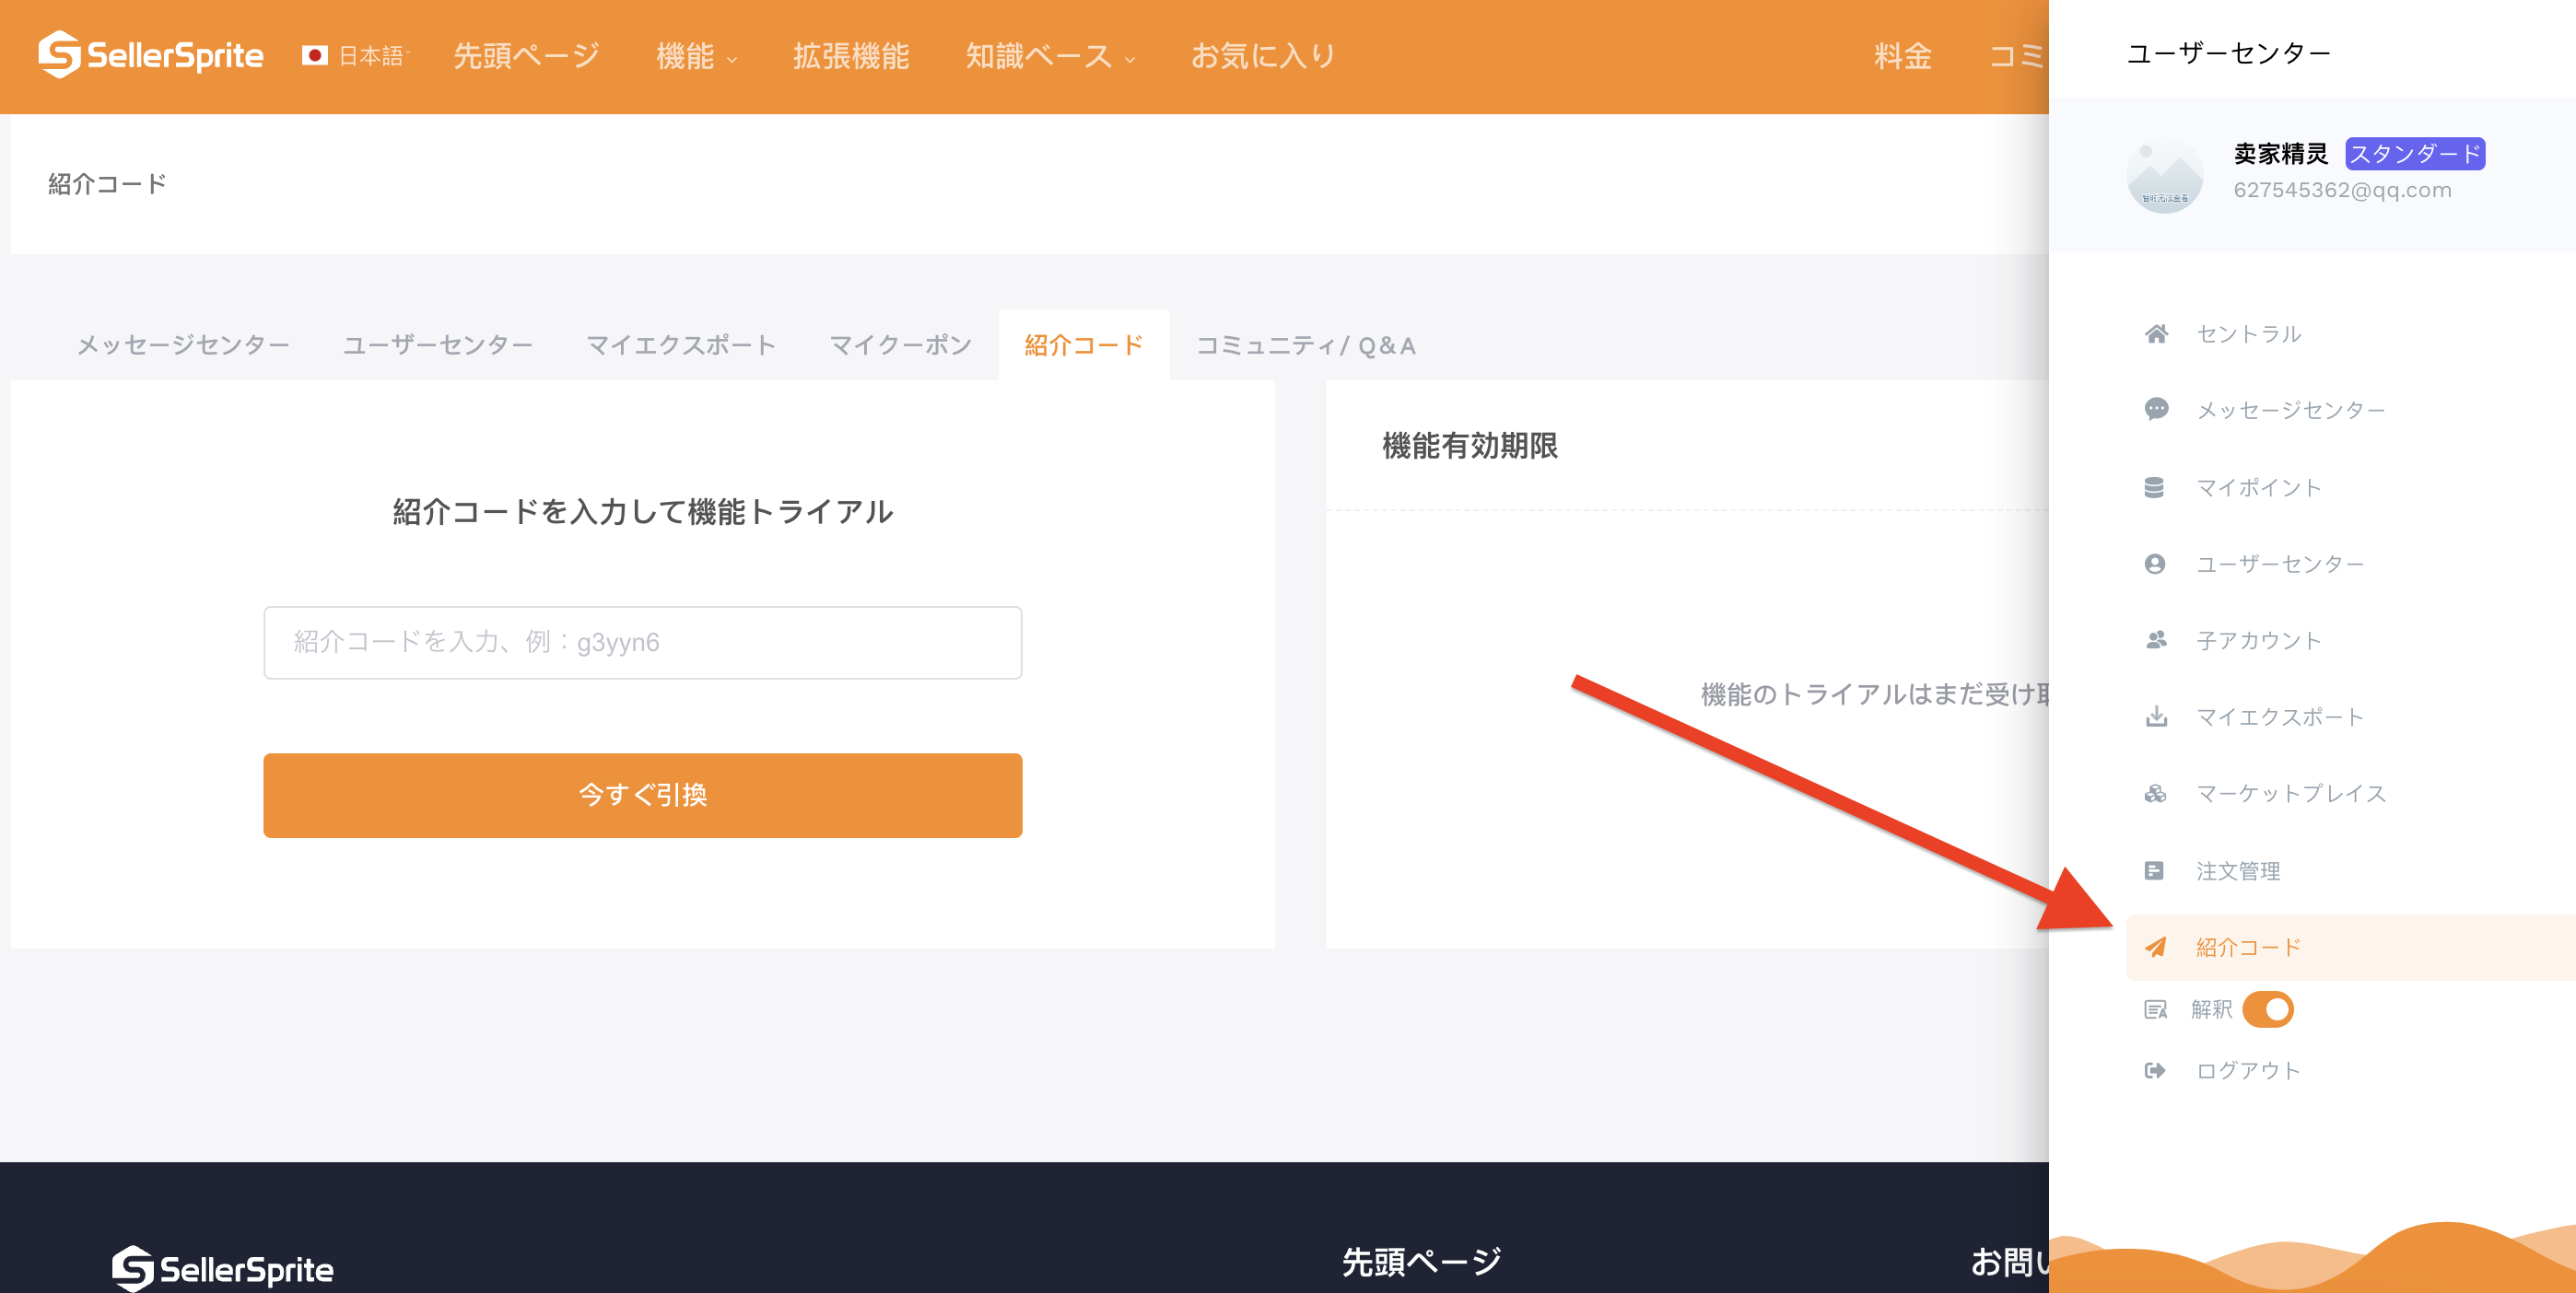2576x1293 pixels.
Task: Expand the 知識ベース dropdown menu
Action: pyautogui.click(x=1050, y=56)
